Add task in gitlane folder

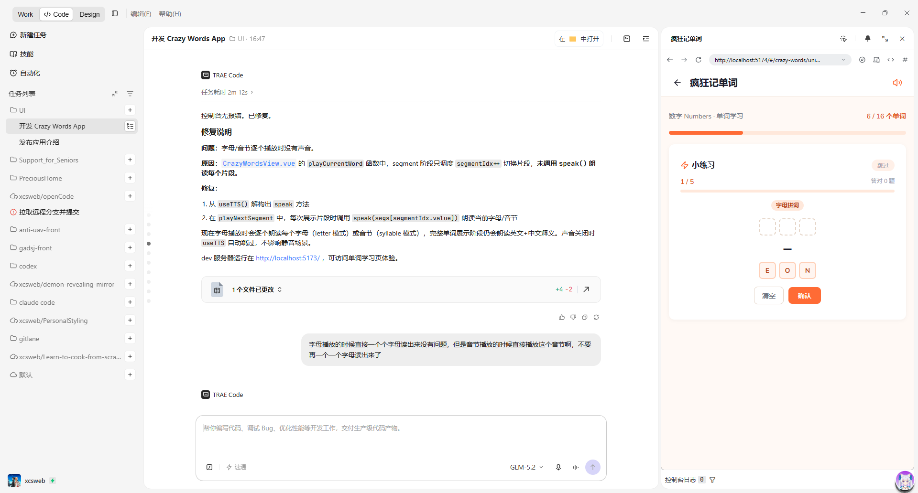[130, 338]
